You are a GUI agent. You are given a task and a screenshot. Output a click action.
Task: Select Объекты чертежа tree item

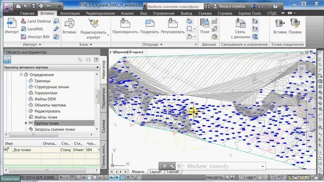coord(50,105)
